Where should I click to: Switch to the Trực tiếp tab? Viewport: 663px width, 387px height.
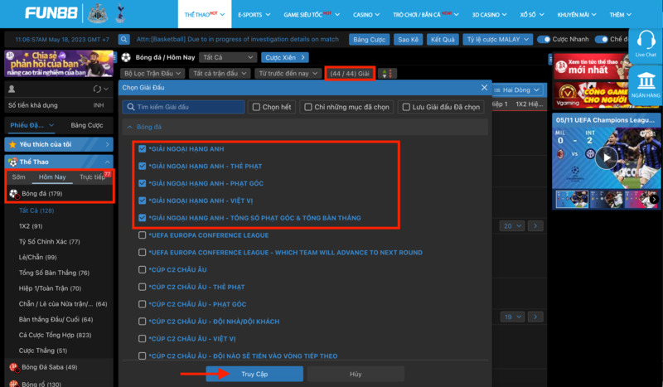click(92, 177)
